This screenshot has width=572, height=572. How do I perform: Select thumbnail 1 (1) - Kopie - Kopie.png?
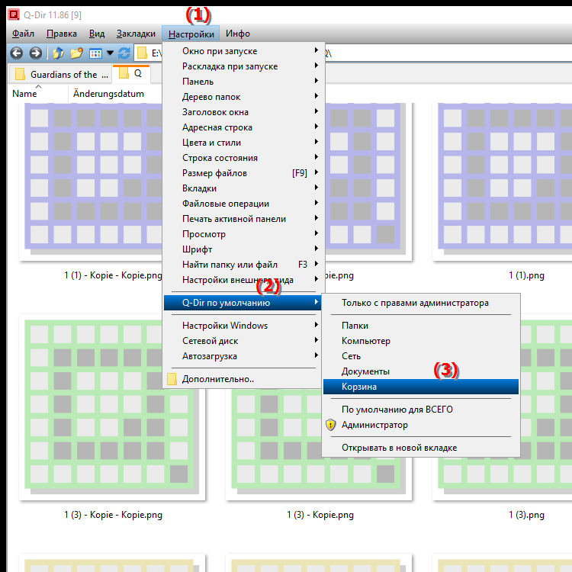point(91,182)
